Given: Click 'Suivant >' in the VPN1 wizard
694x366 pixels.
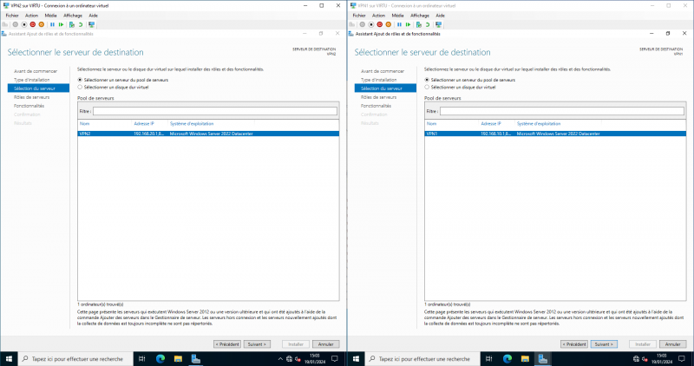Looking at the screenshot, I should coord(604,344).
